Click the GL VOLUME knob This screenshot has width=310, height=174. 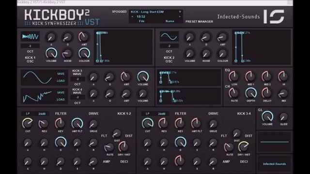(267, 116)
